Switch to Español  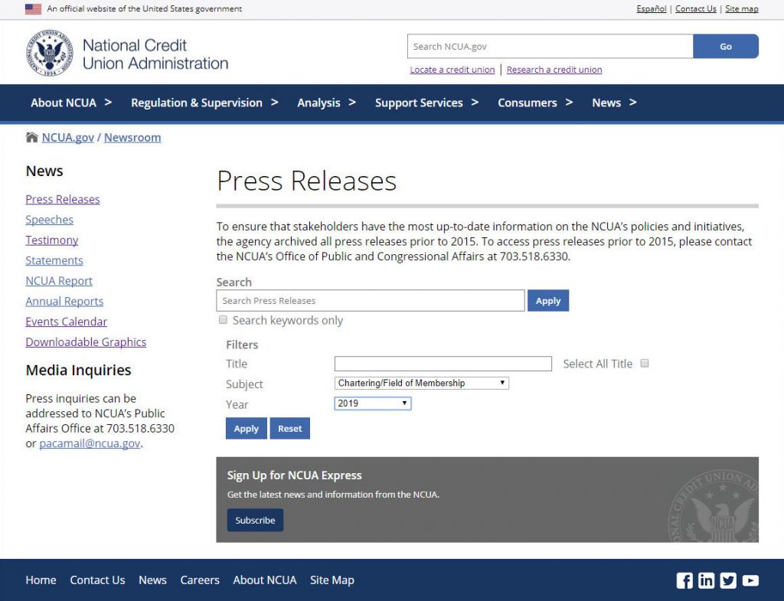[x=651, y=8]
